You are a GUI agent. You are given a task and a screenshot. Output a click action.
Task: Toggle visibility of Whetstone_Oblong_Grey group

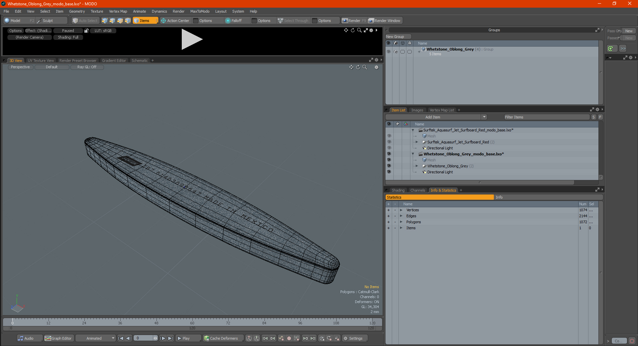point(388,52)
